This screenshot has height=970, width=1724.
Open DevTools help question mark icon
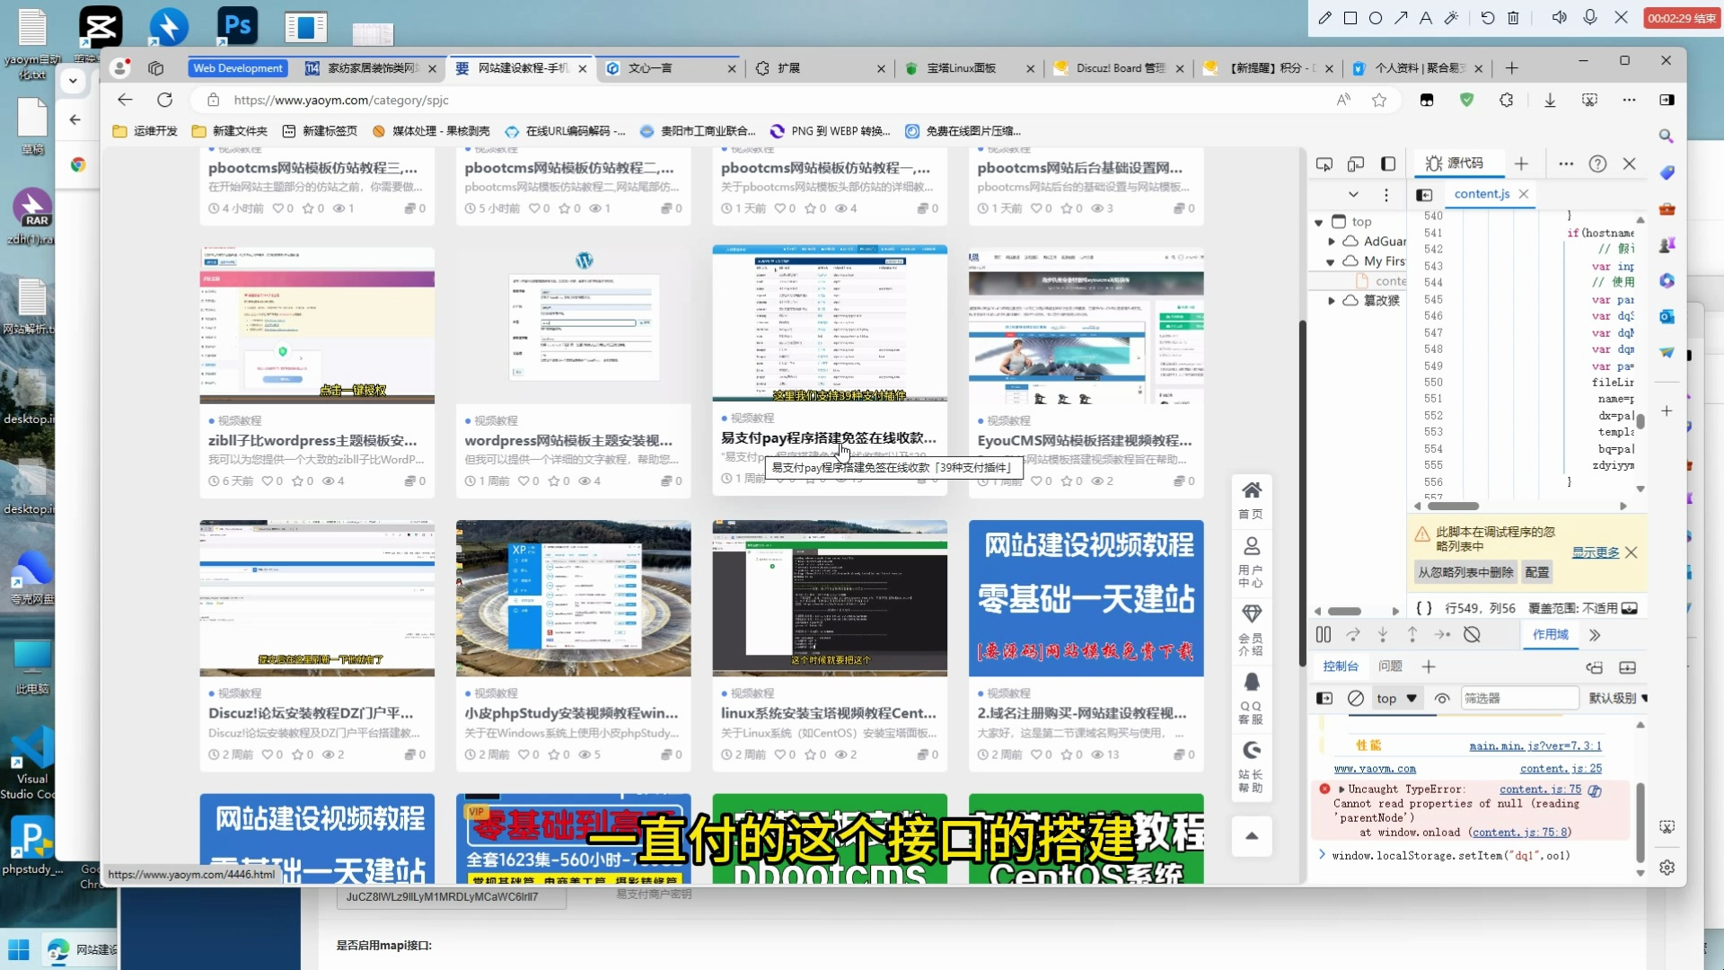[x=1597, y=163]
